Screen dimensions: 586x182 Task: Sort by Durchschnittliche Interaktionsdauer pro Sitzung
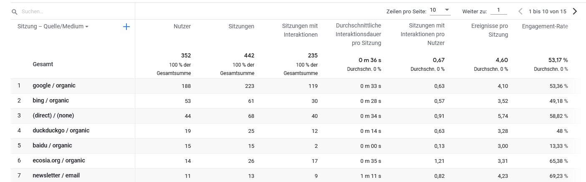359,35
